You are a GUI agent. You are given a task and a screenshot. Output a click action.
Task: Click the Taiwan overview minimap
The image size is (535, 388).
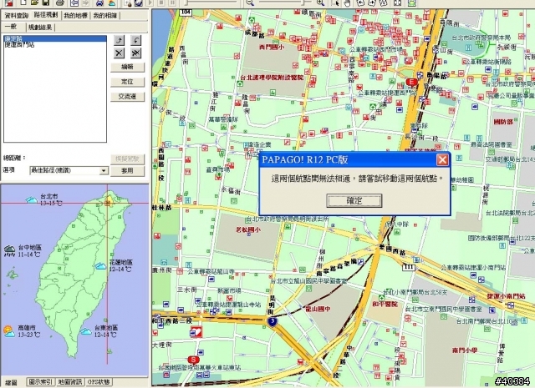point(74,280)
